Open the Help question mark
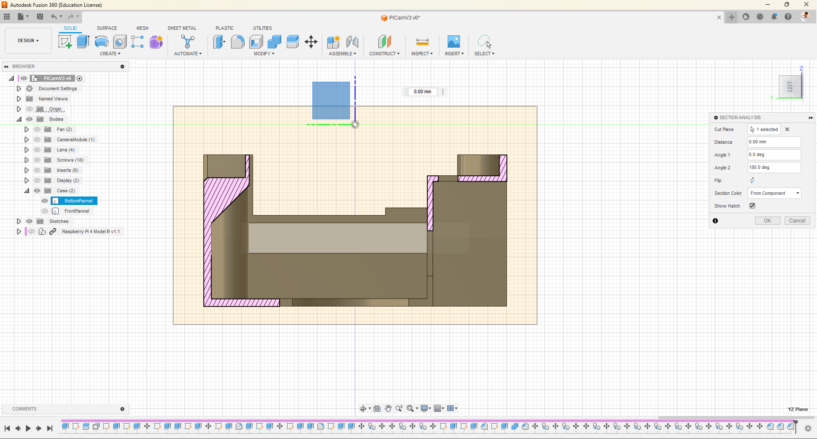Image resolution: width=817 pixels, height=439 pixels. [x=788, y=17]
